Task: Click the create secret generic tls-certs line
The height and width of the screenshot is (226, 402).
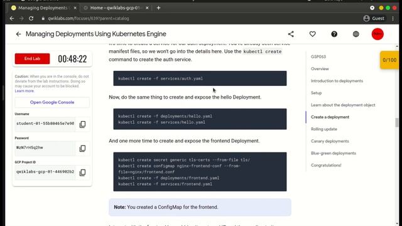Action: (x=184, y=160)
